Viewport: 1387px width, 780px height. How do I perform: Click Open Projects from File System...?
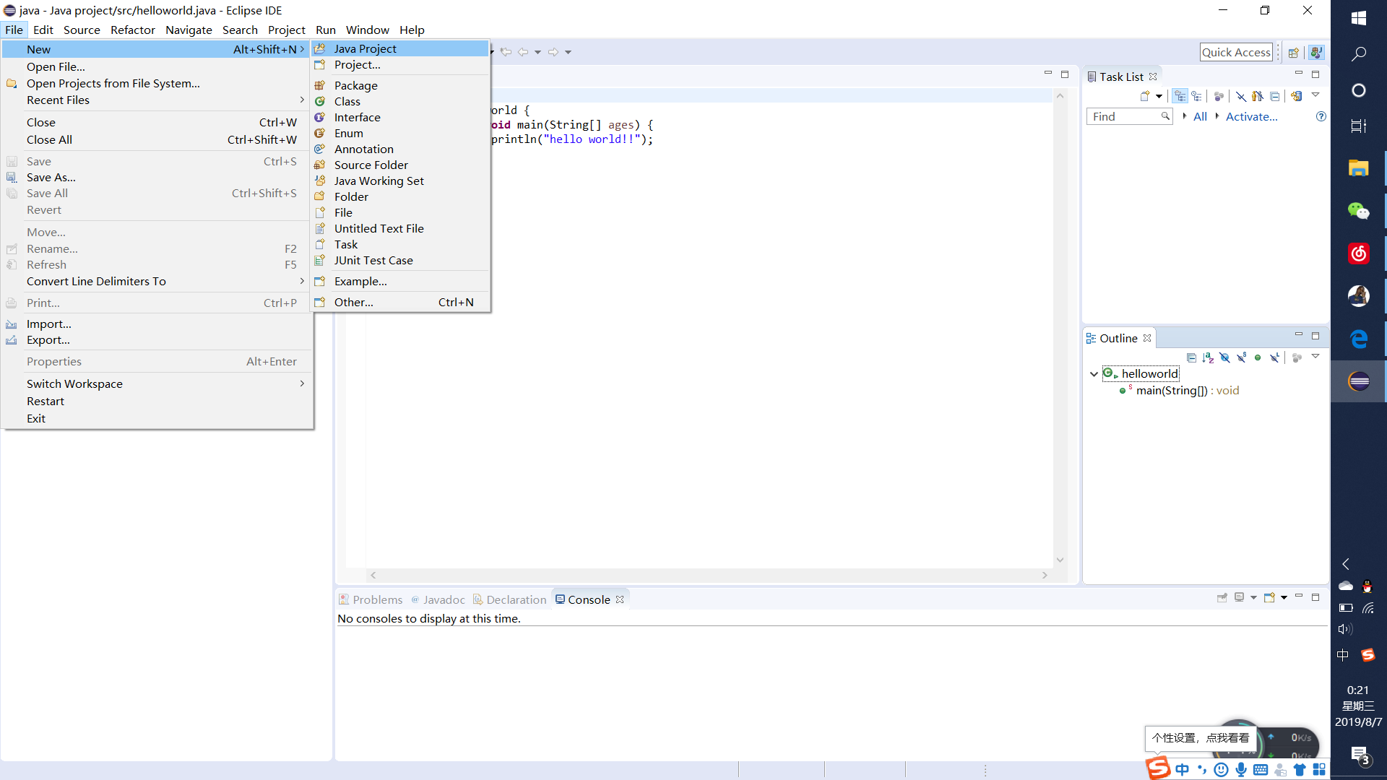click(157, 83)
